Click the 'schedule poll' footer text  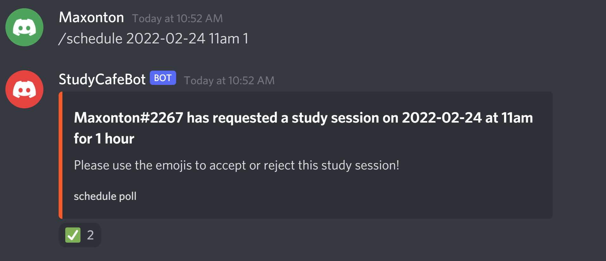[105, 196]
